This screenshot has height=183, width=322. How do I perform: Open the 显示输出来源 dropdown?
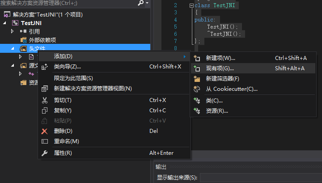click(x=259, y=178)
